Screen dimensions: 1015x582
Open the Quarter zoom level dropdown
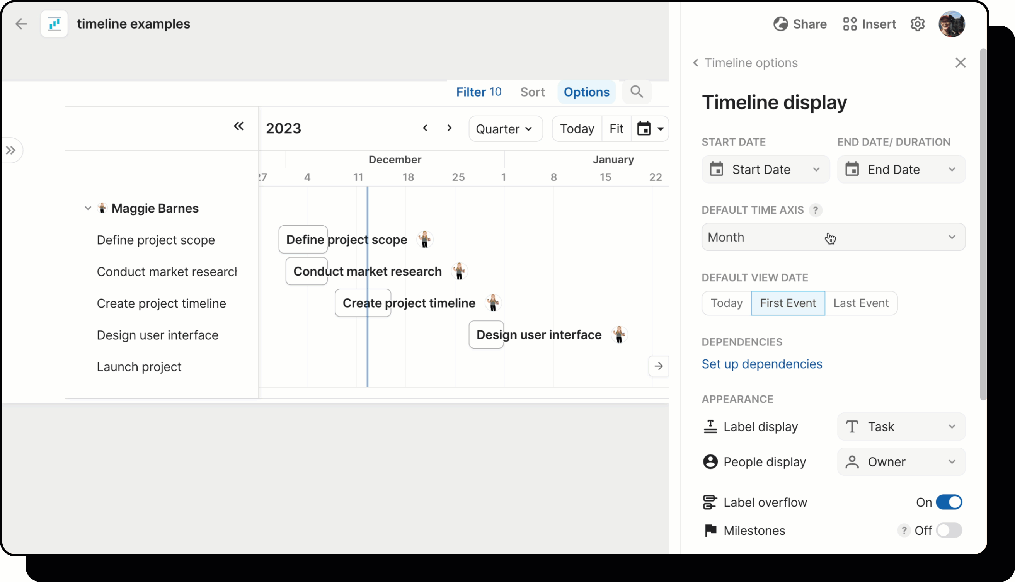[x=505, y=128]
